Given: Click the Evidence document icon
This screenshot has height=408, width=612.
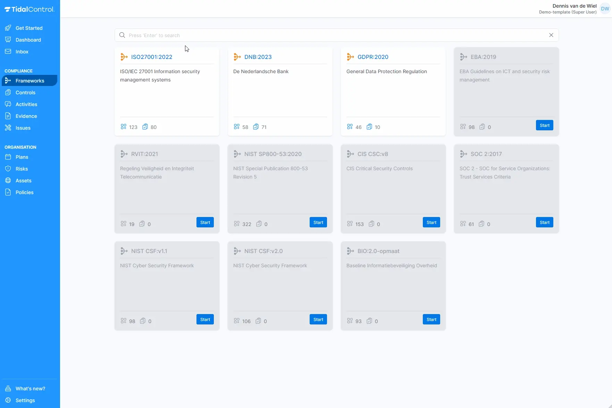Looking at the screenshot, I should click(8, 116).
